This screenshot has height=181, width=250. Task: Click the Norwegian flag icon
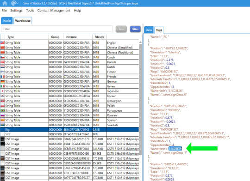coord(2,101)
